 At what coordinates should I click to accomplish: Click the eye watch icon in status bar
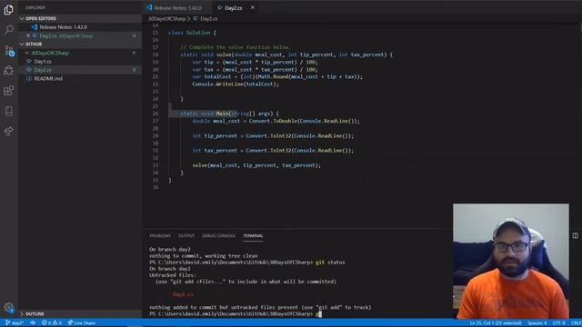pyautogui.click(x=33, y=323)
